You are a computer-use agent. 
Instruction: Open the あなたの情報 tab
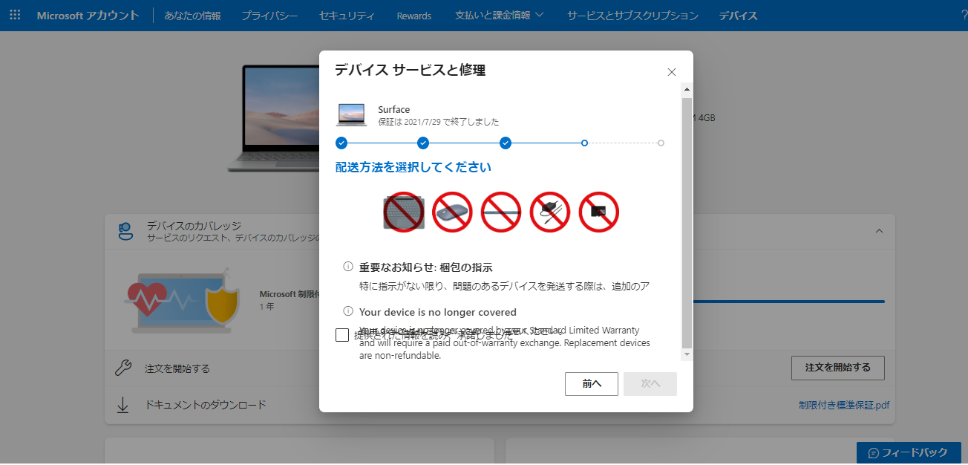coord(192,16)
